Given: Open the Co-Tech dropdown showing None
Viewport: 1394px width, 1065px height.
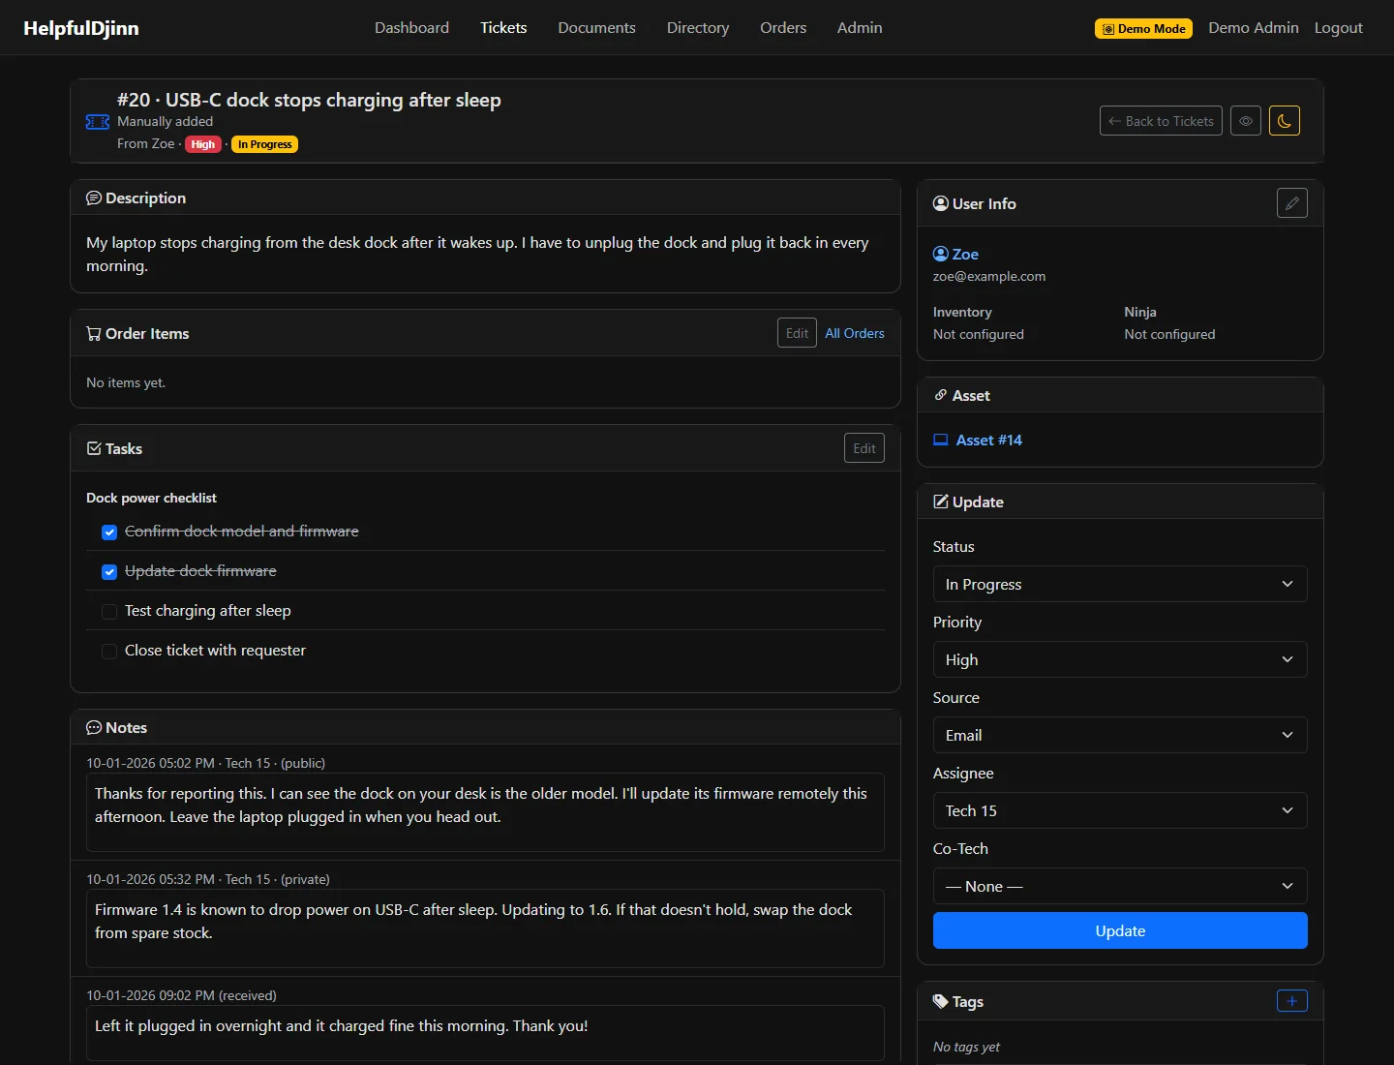Looking at the screenshot, I should click(x=1120, y=886).
